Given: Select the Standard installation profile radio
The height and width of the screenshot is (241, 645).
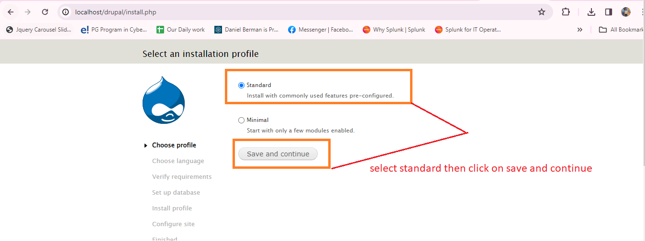Looking at the screenshot, I should [x=241, y=85].
